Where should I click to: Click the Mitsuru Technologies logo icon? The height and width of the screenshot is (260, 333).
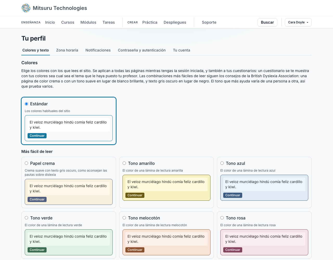coord(26,8)
